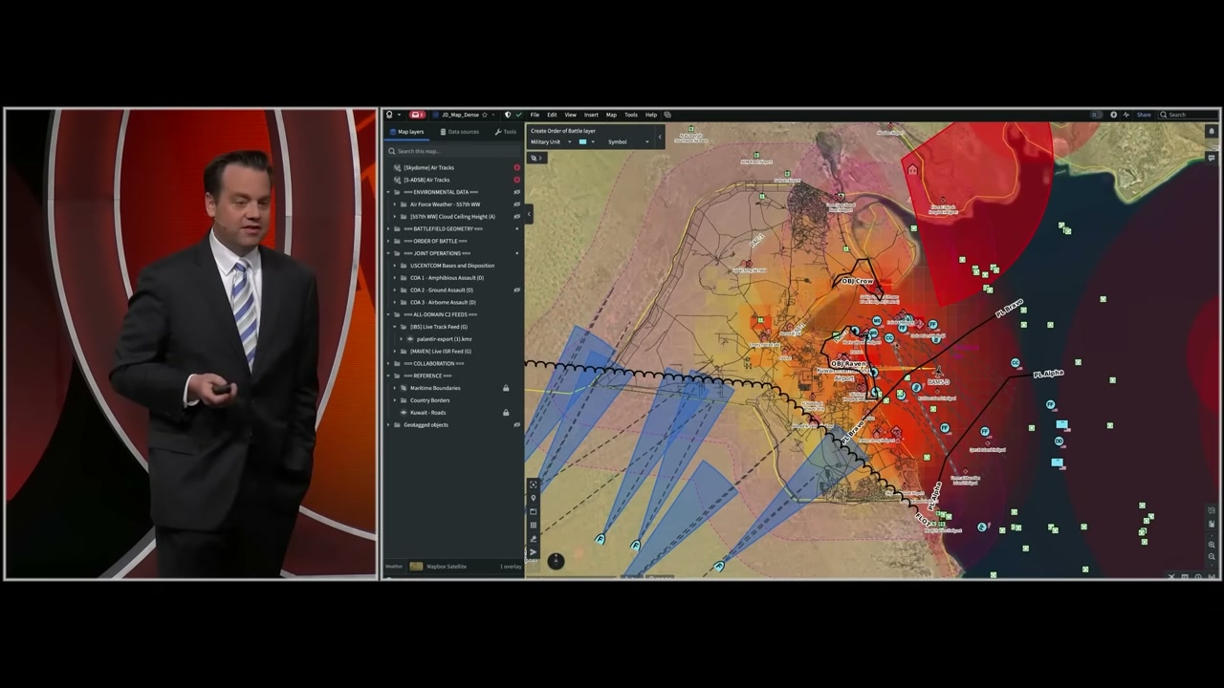The width and height of the screenshot is (1224, 688).
Task: Select the drawing pen tool in the map toolbar
Action: point(534,539)
